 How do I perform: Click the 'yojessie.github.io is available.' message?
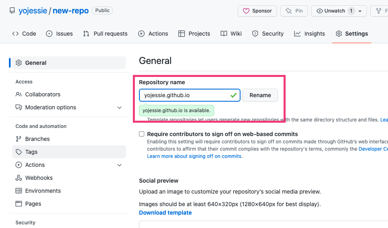[176, 110]
